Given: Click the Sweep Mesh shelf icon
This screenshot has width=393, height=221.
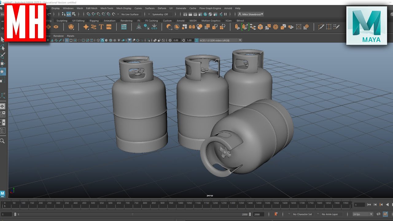Looking at the screenshot, I should coord(94,27).
